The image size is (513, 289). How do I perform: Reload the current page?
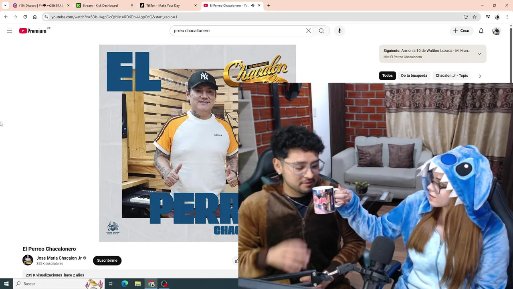point(25,17)
